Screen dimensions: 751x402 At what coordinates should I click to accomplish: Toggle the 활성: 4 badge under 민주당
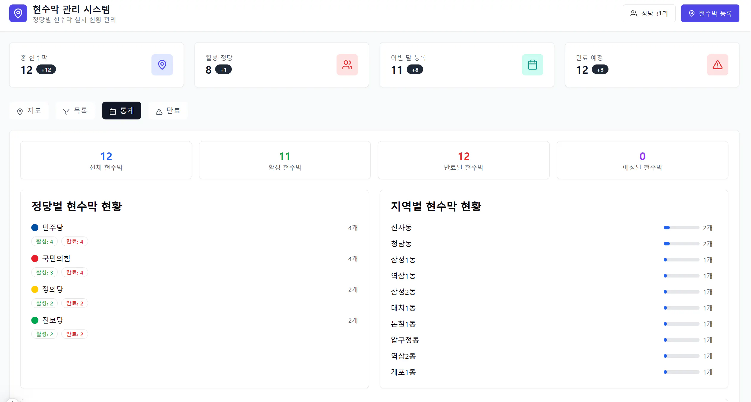pyautogui.click(x=44, y=241)
